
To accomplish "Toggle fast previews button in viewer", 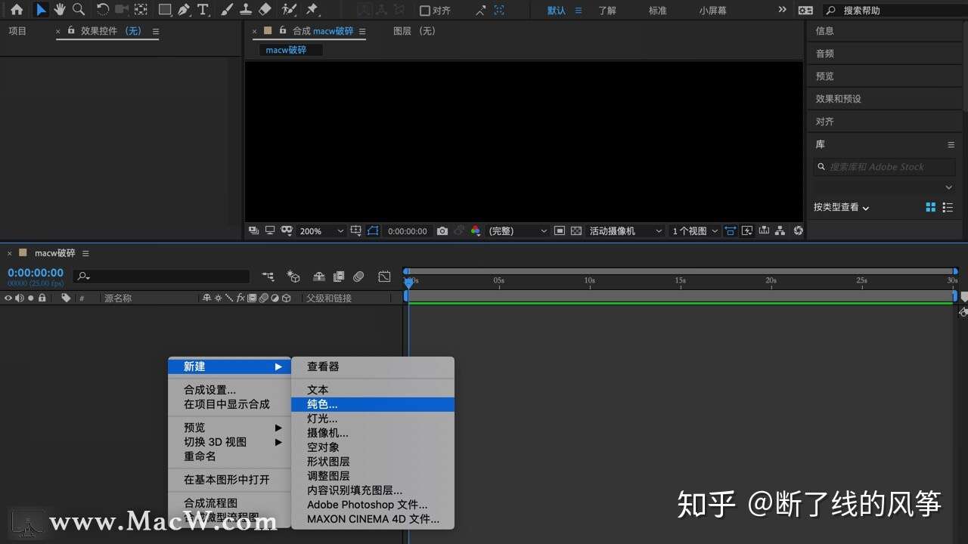I will point(747,231).
